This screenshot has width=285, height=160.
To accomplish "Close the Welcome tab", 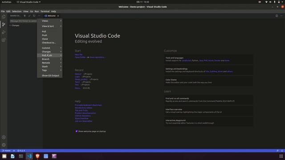I will point(58,16).
